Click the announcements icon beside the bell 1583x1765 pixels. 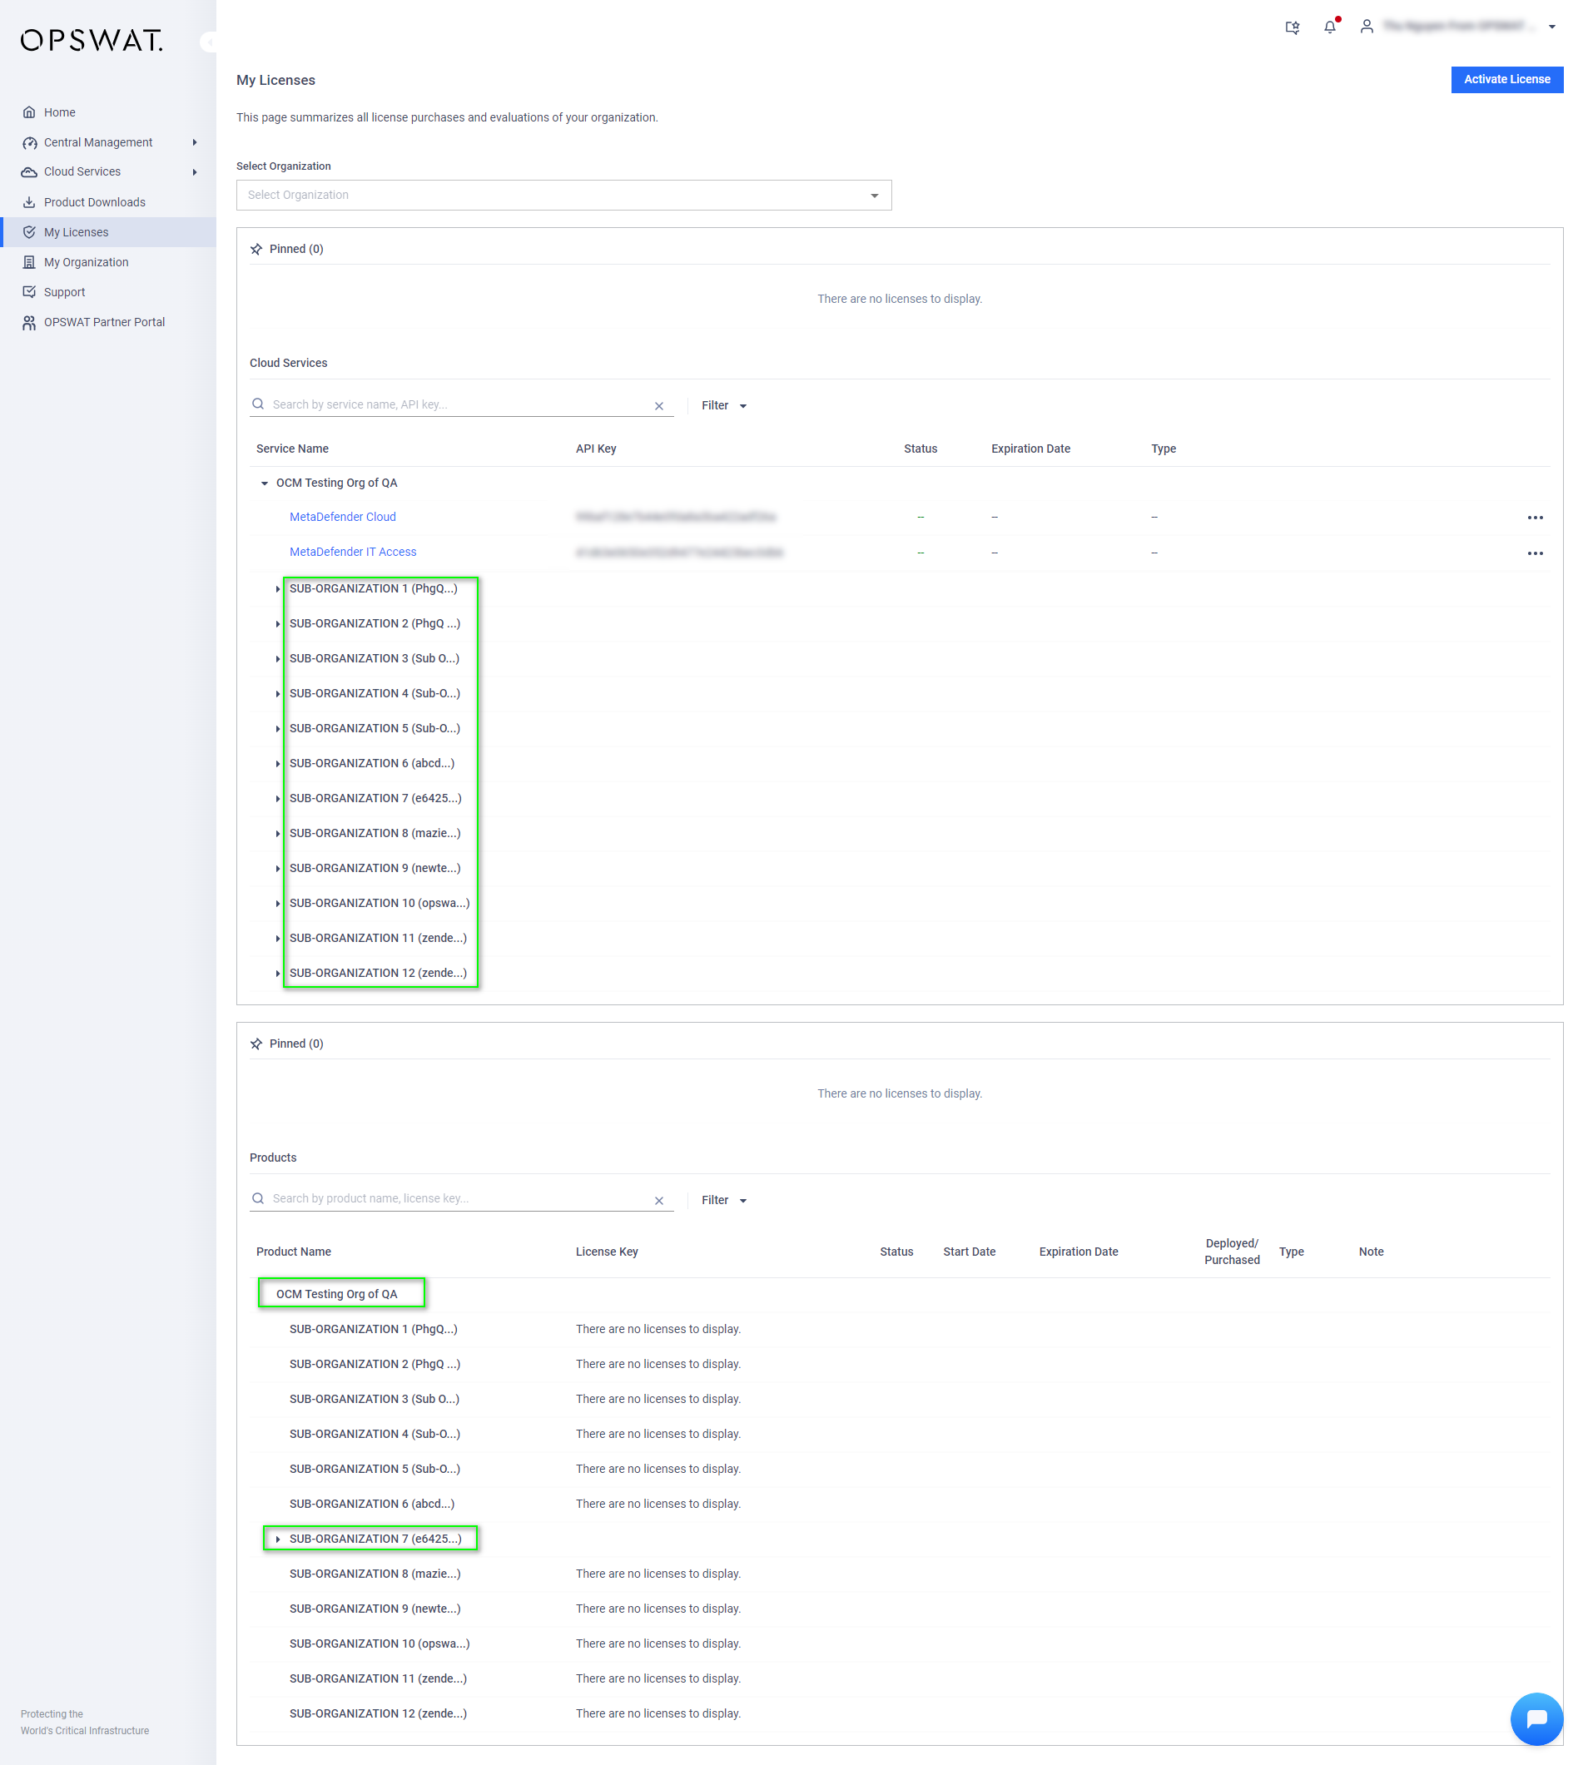[1293, 27]
